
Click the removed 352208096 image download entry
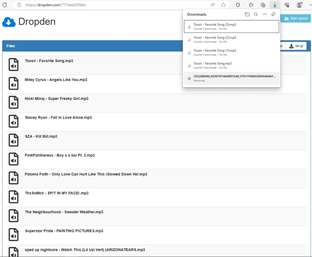(231, 79)
